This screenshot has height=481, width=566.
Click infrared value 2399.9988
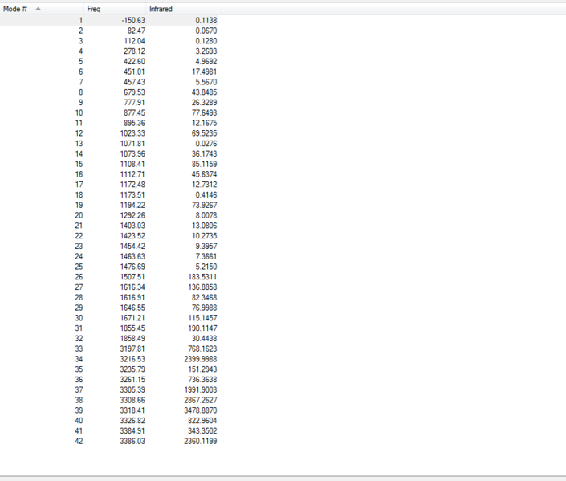(x=201, y=359)
